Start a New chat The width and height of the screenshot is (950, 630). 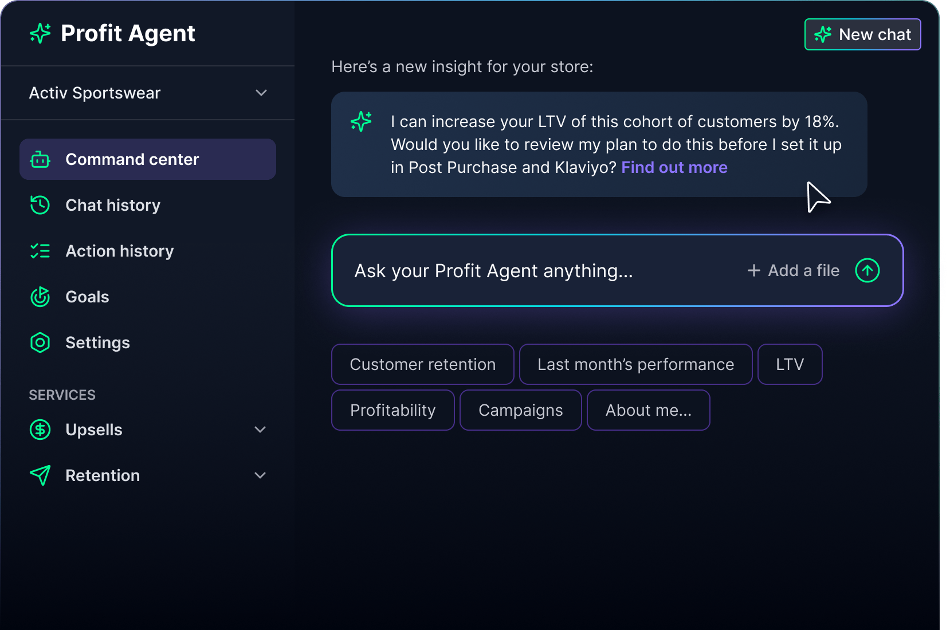[x=862, y=34]
